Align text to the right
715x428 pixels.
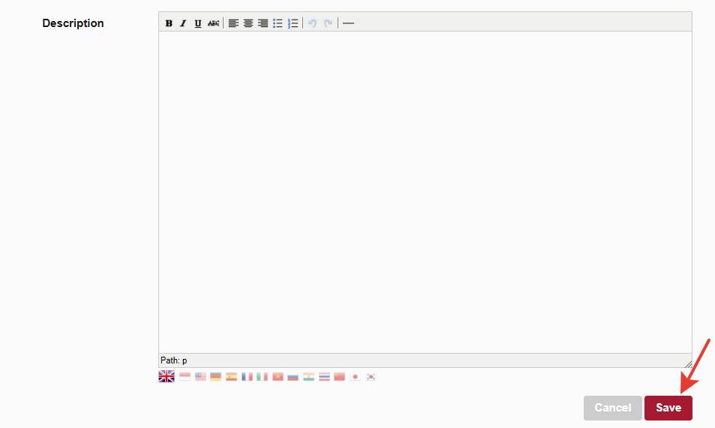(x=263, y=23)
